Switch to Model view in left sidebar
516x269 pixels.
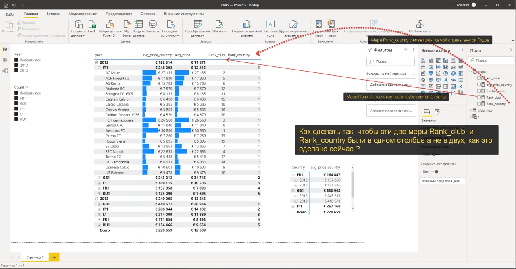tap(5, 70)
